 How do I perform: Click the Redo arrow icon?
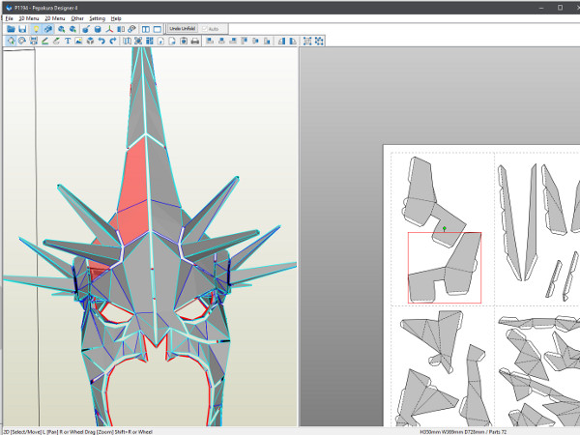[x=113, y=41]
